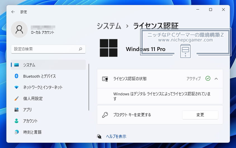Maximize the 設定 window
236x148 pixels.
[x=211, y=10]
